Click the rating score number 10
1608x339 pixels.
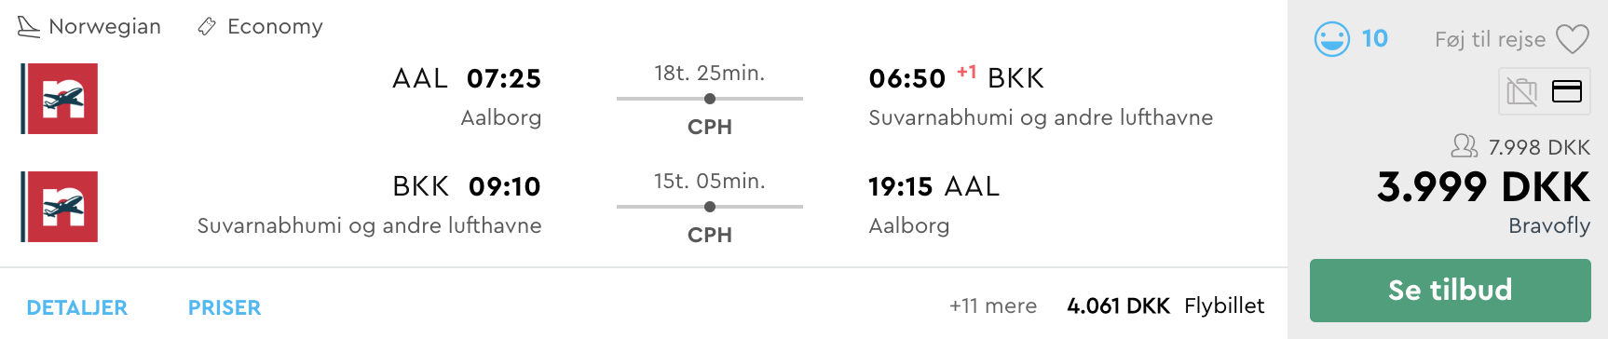pos(1375,38)
